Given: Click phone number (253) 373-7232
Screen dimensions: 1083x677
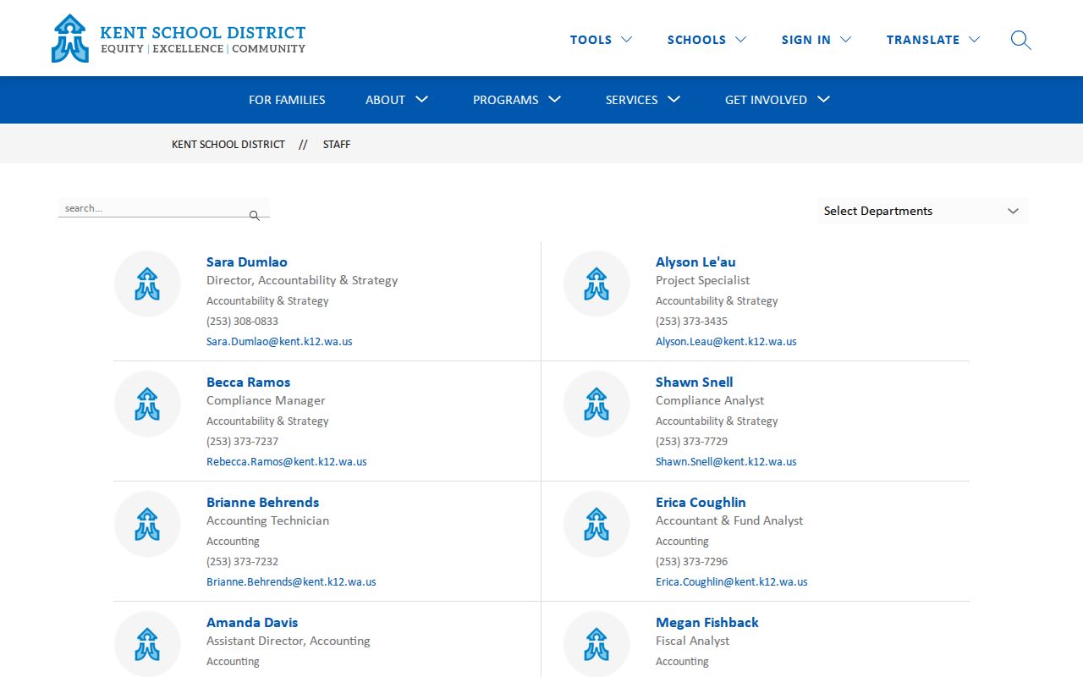Looking at the screenshot, I should tap(242, 562).
